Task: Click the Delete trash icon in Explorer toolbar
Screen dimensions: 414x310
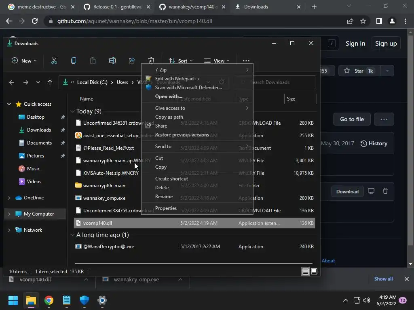Action: point(151,61)
